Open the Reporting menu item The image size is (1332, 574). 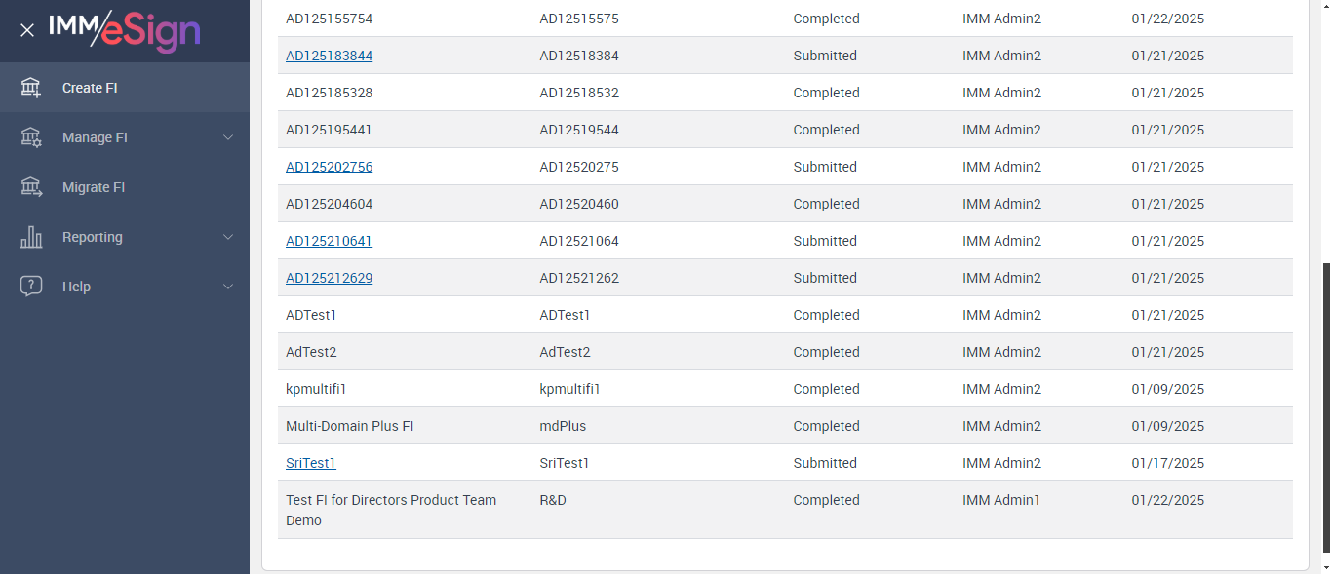coord(93,237)
